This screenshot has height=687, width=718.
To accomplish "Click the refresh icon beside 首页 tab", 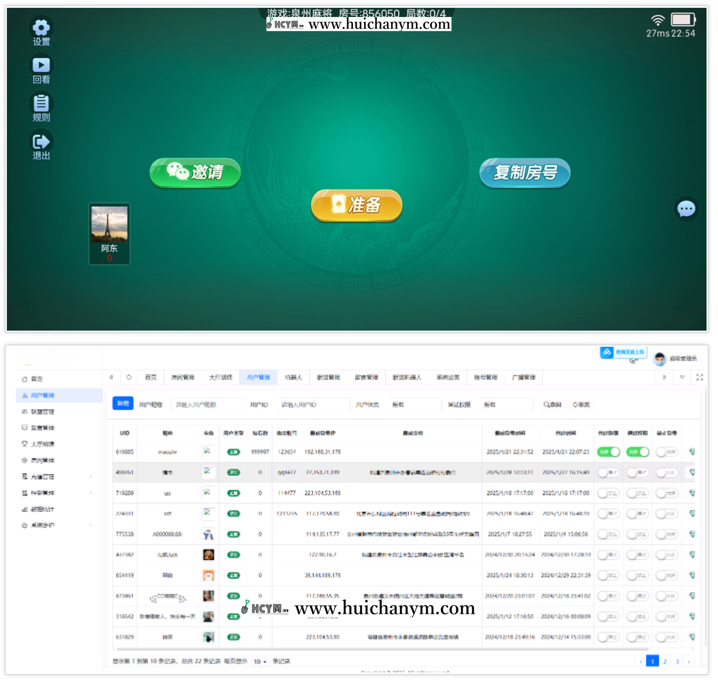I will (x=129, y=377).
